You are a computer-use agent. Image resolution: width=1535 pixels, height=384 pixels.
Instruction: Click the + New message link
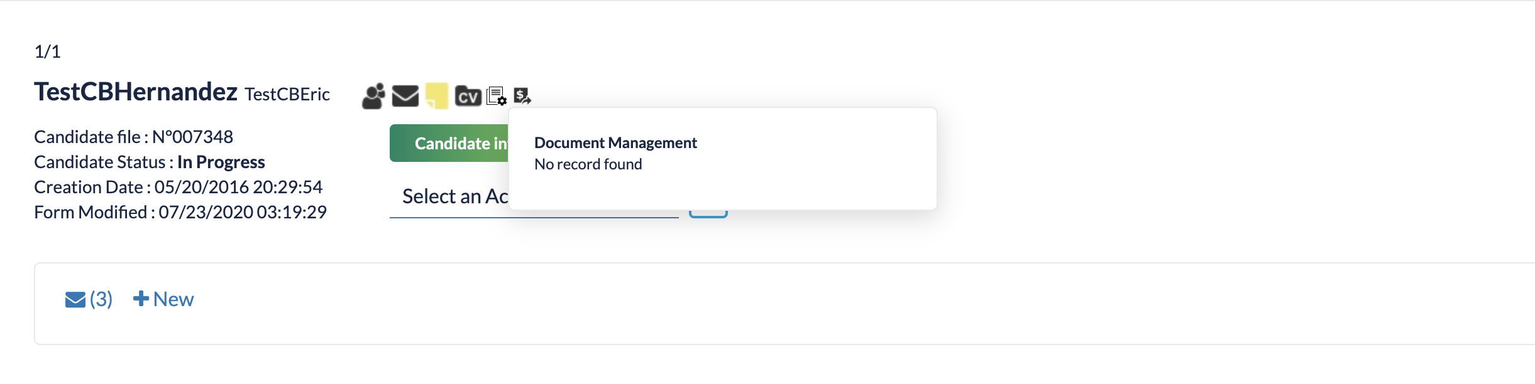click(163, 299)
